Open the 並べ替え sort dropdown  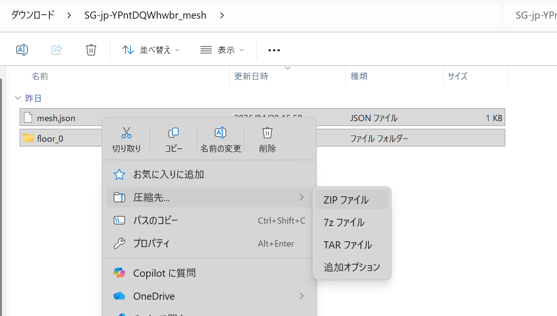point(151,50)
